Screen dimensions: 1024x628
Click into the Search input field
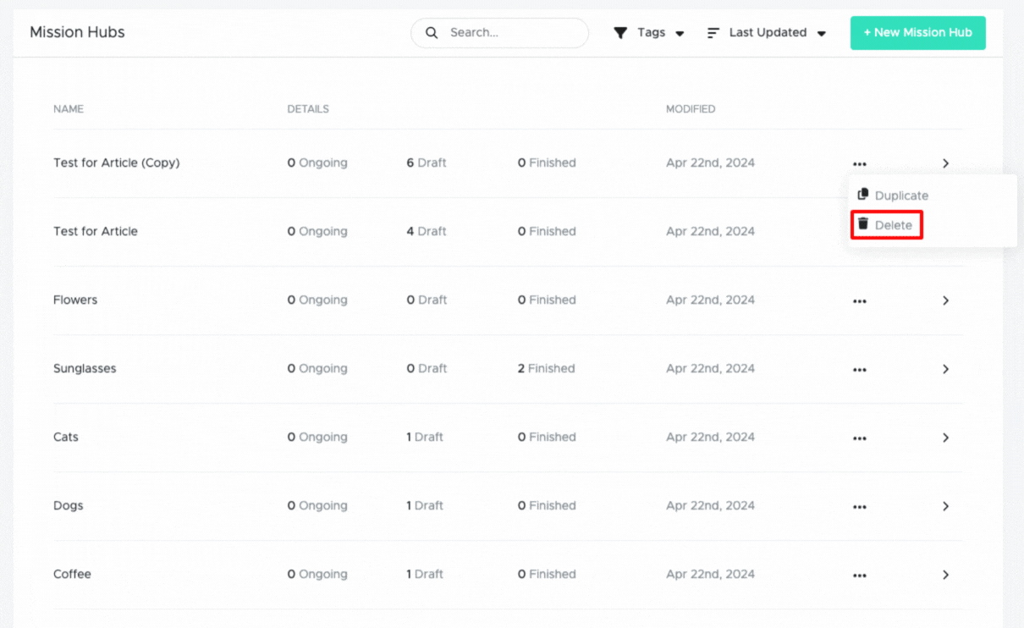tap(499, 33)
